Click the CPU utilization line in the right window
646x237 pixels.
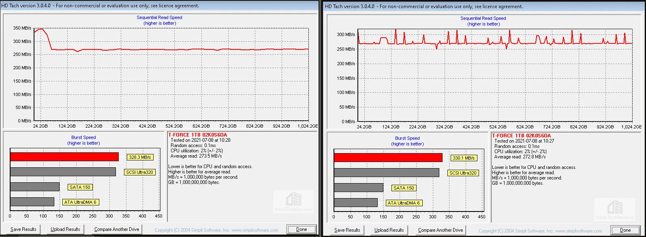520,152
